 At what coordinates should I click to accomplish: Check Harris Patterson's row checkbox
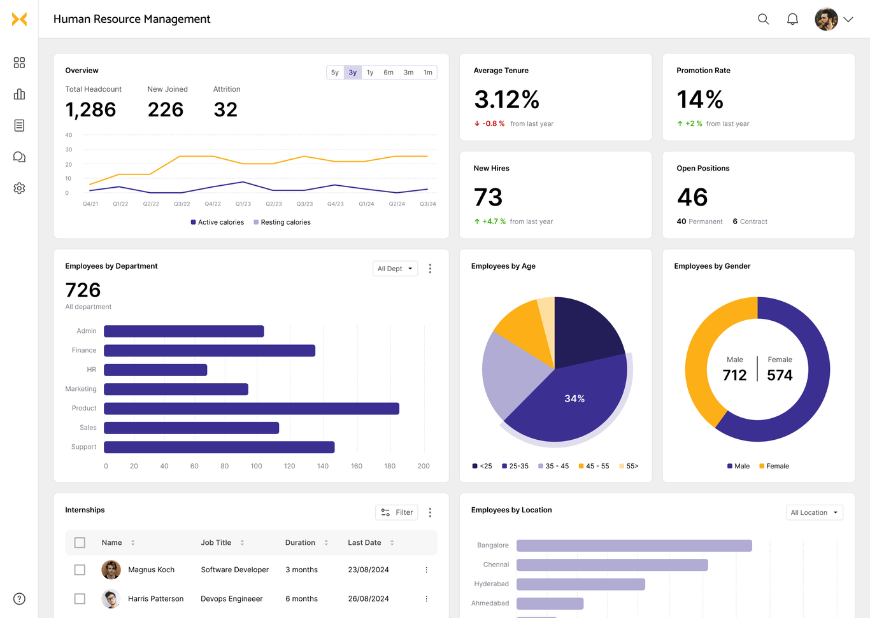tap(80, 598)
